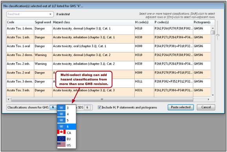Click UN emblem icon next to 4
The height and width of the screenshot is (152, 227).
[61, 114]
